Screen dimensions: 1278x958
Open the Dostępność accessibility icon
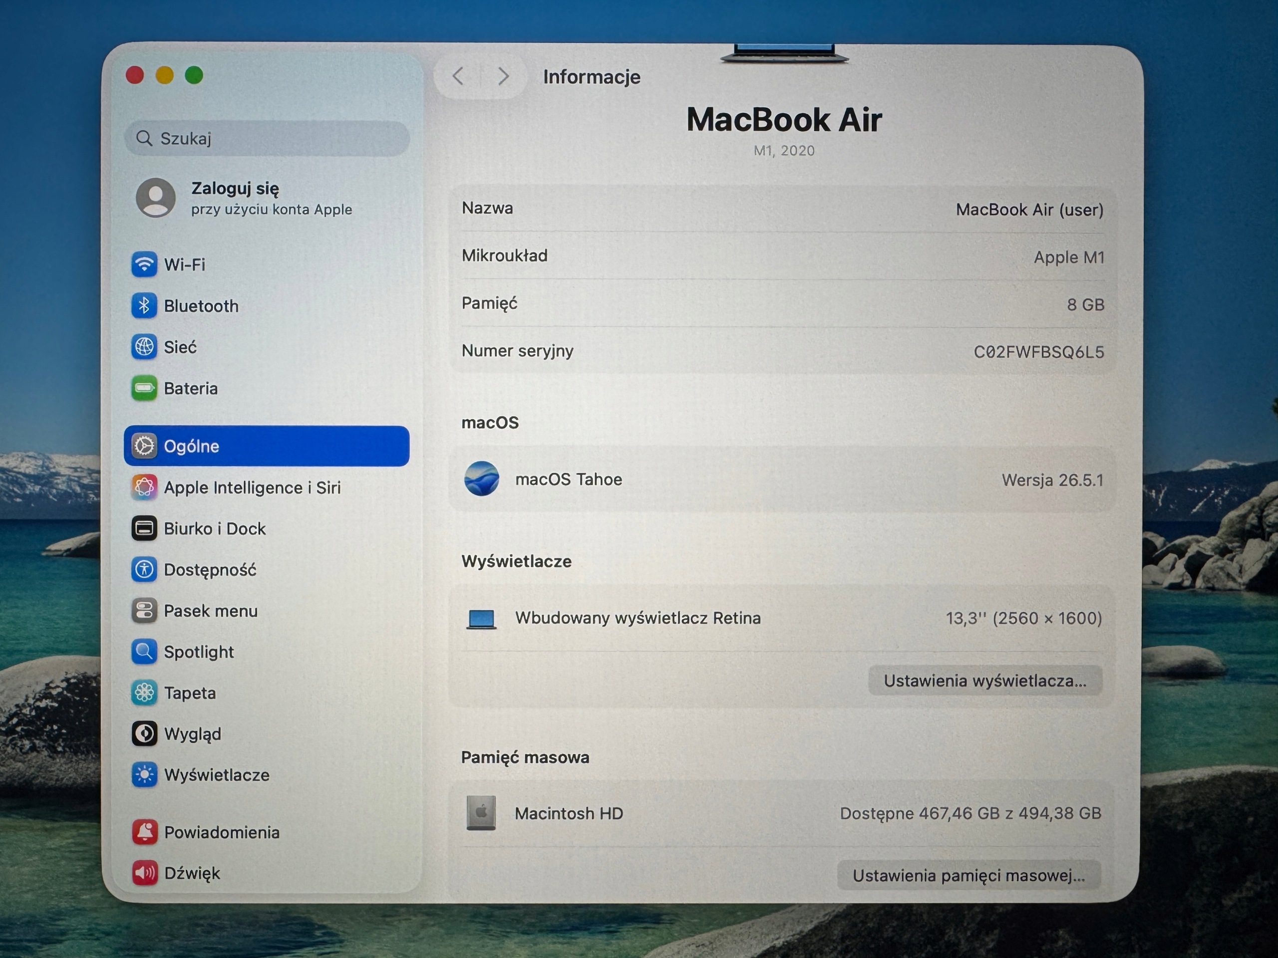(x=144, y=569)
